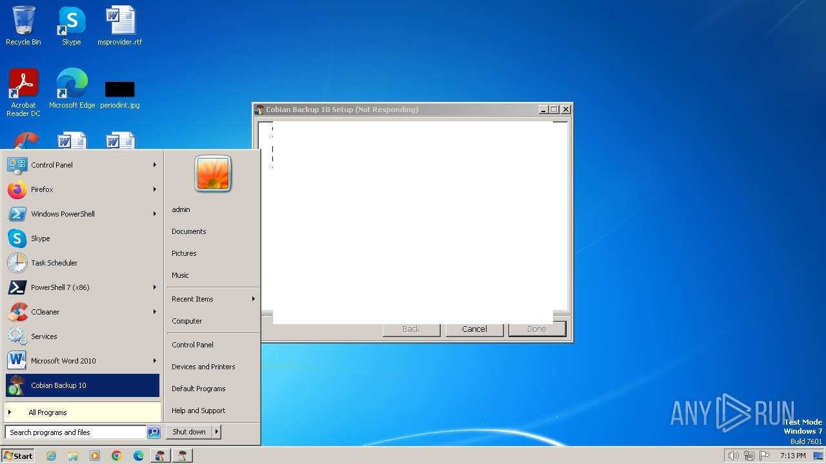826x464 pixels.
Task: Expand the Windows PowerShell jump list arrow
Action: tap(155, 214)
